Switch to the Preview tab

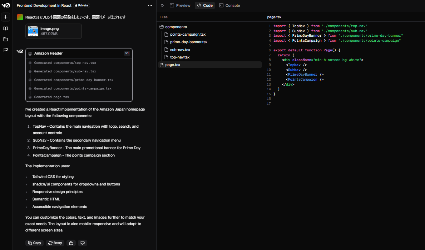(x=180, y=5)
